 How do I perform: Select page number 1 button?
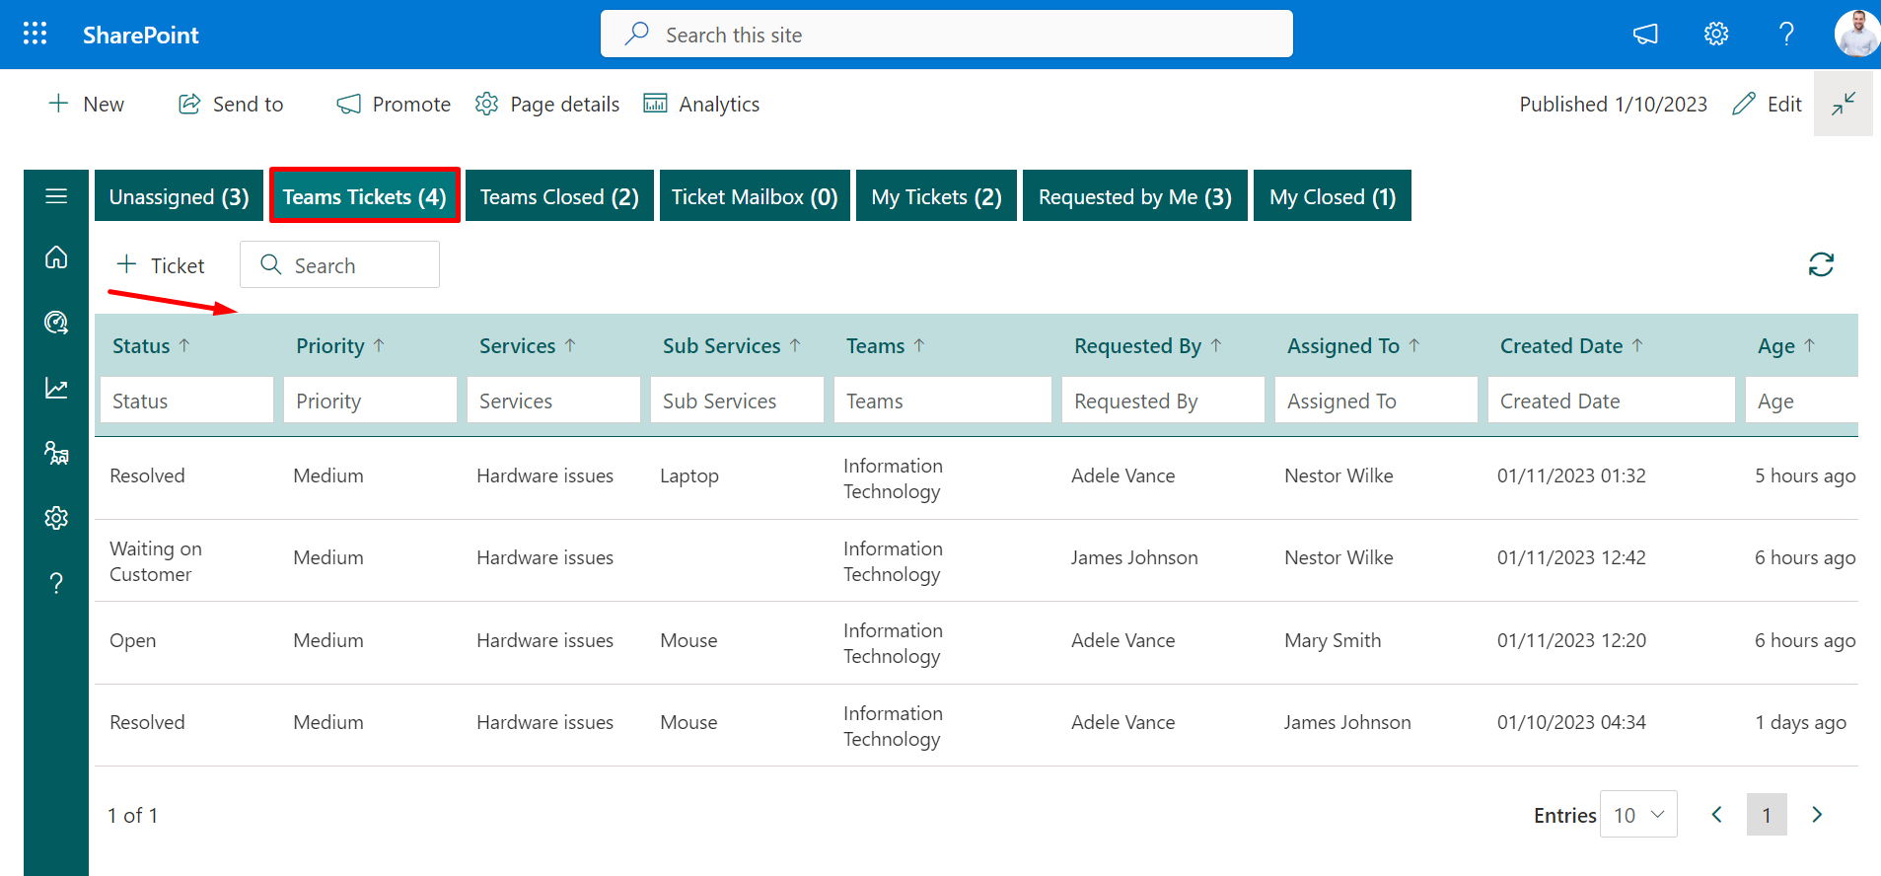(x=1767, y=815)
